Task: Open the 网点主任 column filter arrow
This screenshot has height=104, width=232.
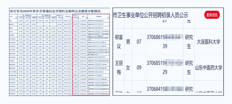Action: [x=77, y=18]
